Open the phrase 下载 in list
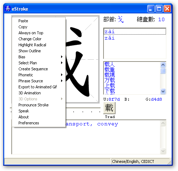The image size is (178, 171). tap(109, 91)
